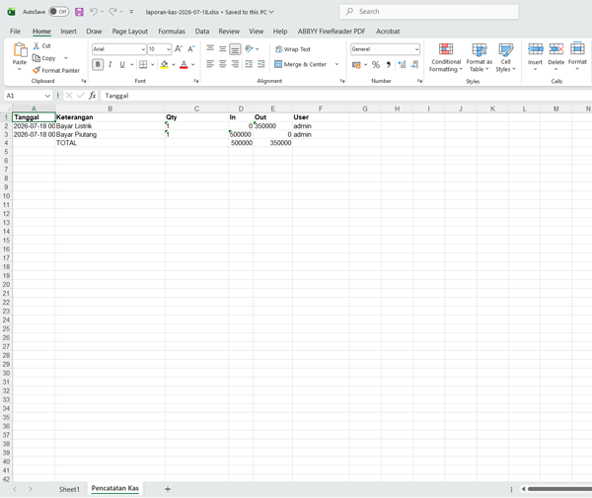Open Conditional Formatting
This screenshot has height=498, width=592.
[446, 57]
